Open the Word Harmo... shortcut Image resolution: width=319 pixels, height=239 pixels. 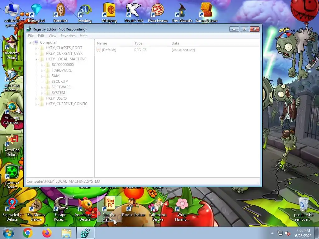[x=182, y=209]
